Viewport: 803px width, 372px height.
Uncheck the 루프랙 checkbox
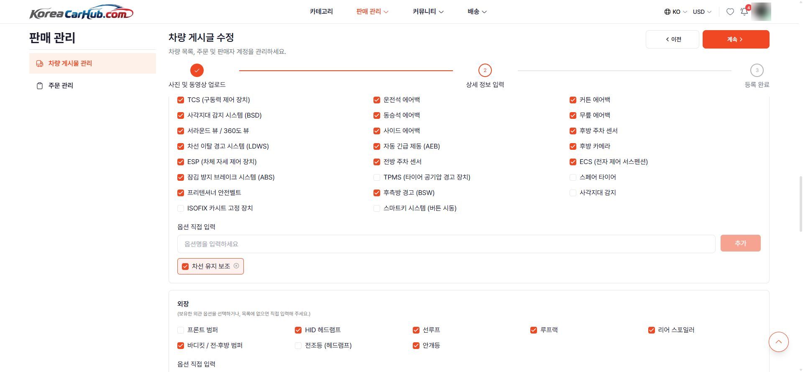534,330
